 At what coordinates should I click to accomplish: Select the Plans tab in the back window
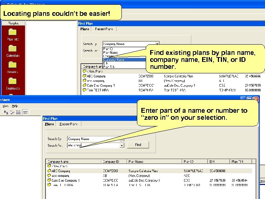click(x=85, y=29)
